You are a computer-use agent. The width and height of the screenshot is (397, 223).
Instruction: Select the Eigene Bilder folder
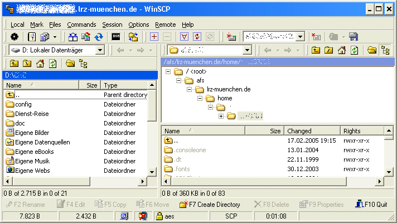[x=32, y=133]
